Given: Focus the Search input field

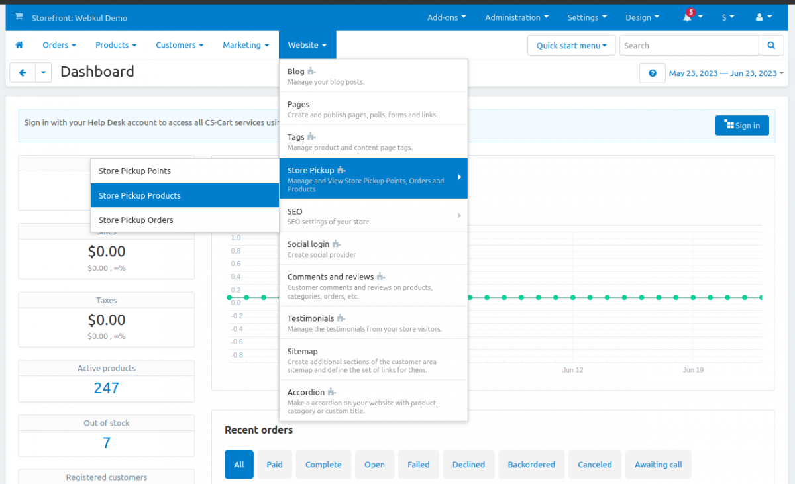Looking at the screenshot, I should coord(689,46).
